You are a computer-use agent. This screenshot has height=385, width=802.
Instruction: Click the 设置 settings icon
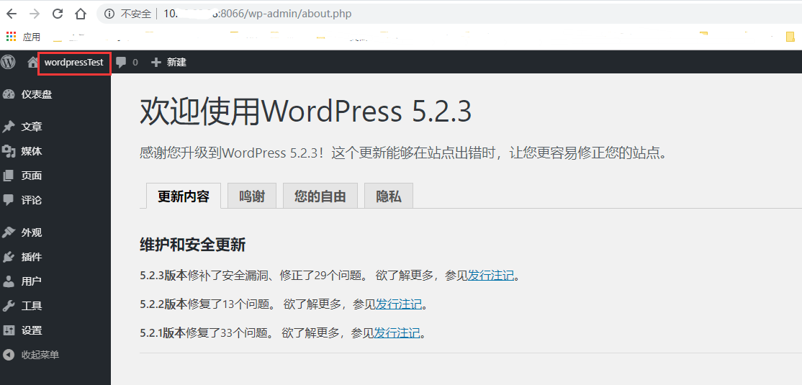[8, 330]
